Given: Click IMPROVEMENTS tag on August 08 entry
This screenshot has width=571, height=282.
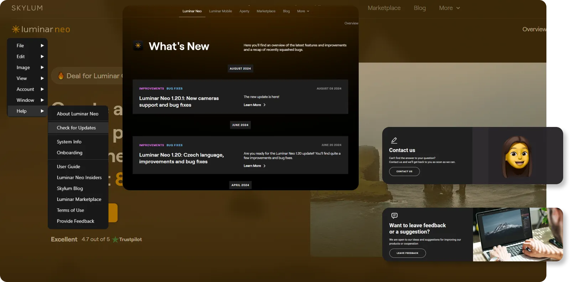Looking at the screenshot, I should pos(151,89).
